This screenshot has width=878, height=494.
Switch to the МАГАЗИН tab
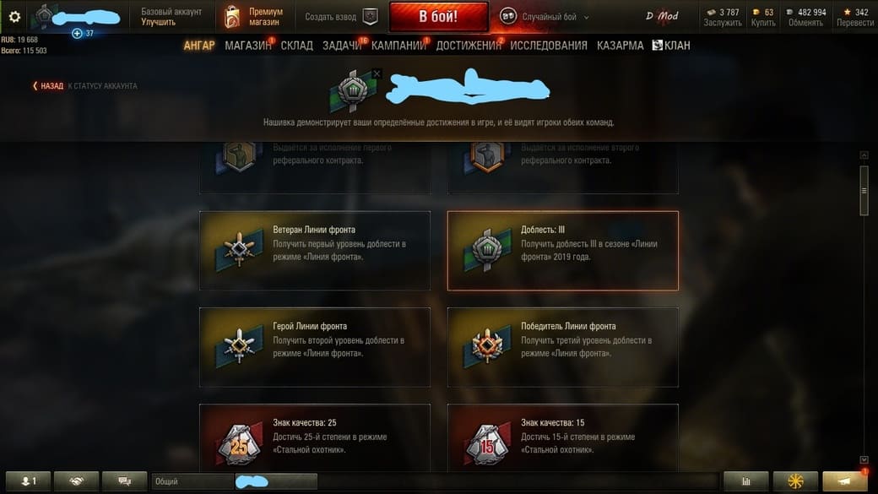click(x=248, y=46)
